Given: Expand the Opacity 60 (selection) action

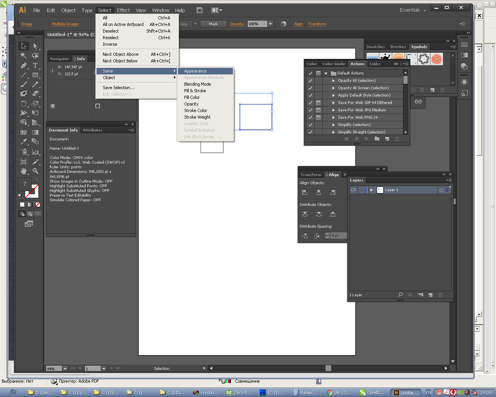Looking at the screenshot, I should click(333, 81).
